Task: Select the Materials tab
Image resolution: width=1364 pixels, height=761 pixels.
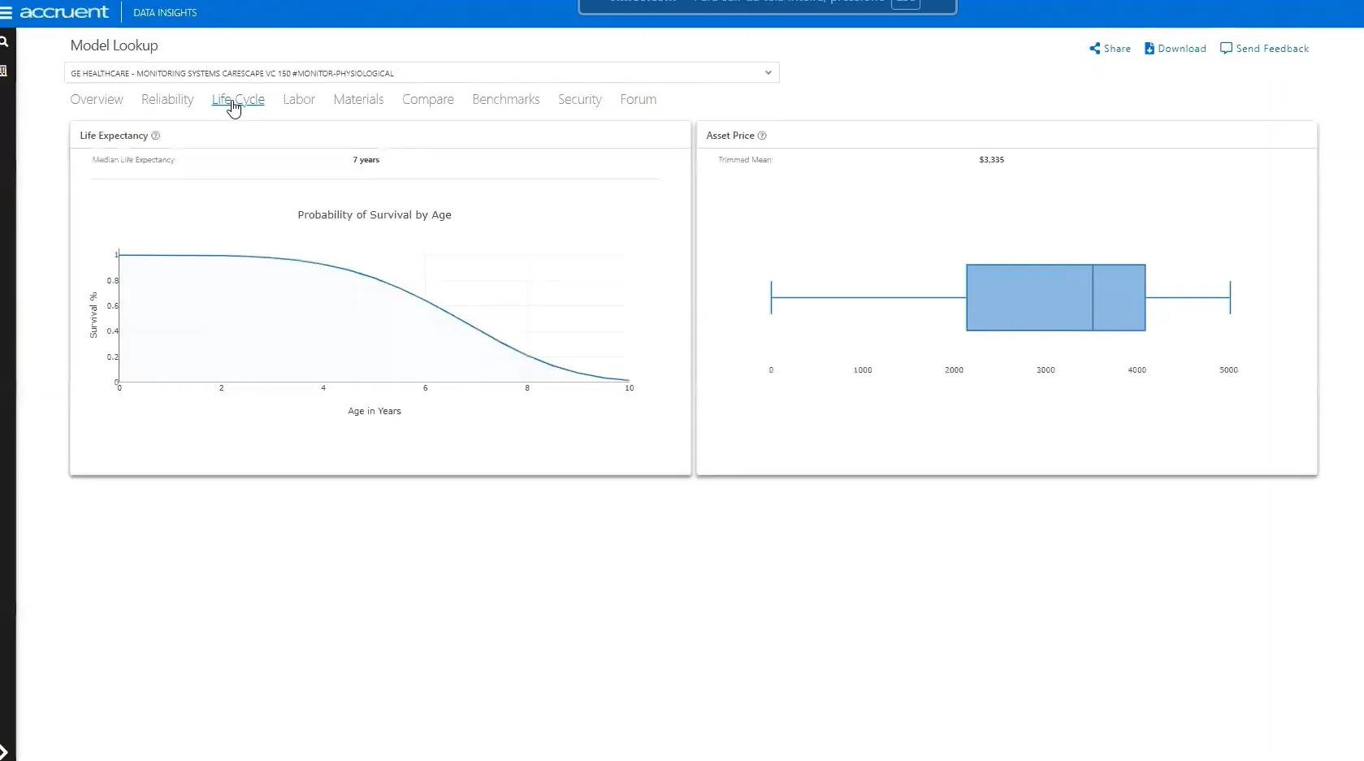Action: [358, 99]
